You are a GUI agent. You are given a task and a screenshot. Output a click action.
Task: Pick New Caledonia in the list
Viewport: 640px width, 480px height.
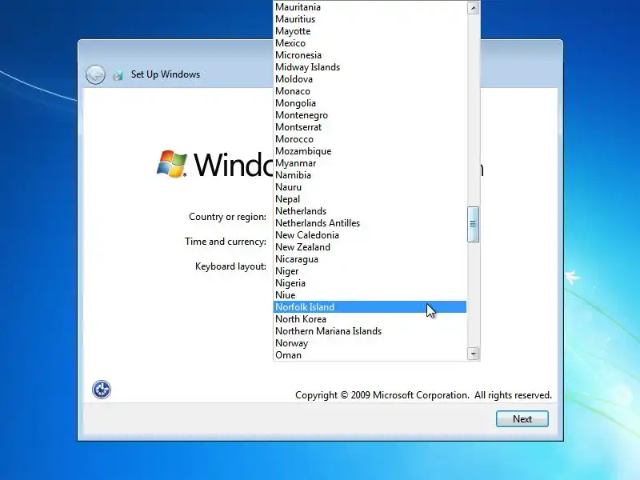coord(370,235)
